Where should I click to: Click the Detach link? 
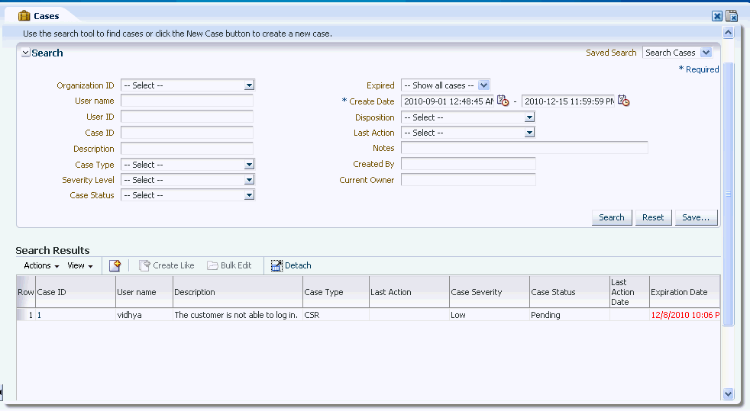[x=298, y=265]
